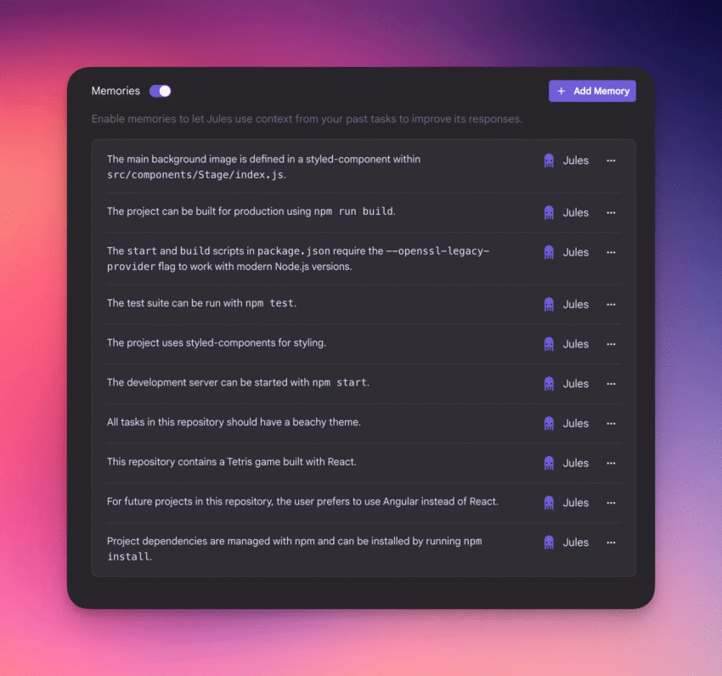Image resolution: width=722 pixels, height=676 pixels.
Task: Click the Jules avatar on the npm install memory
Action: pos(549,542)
